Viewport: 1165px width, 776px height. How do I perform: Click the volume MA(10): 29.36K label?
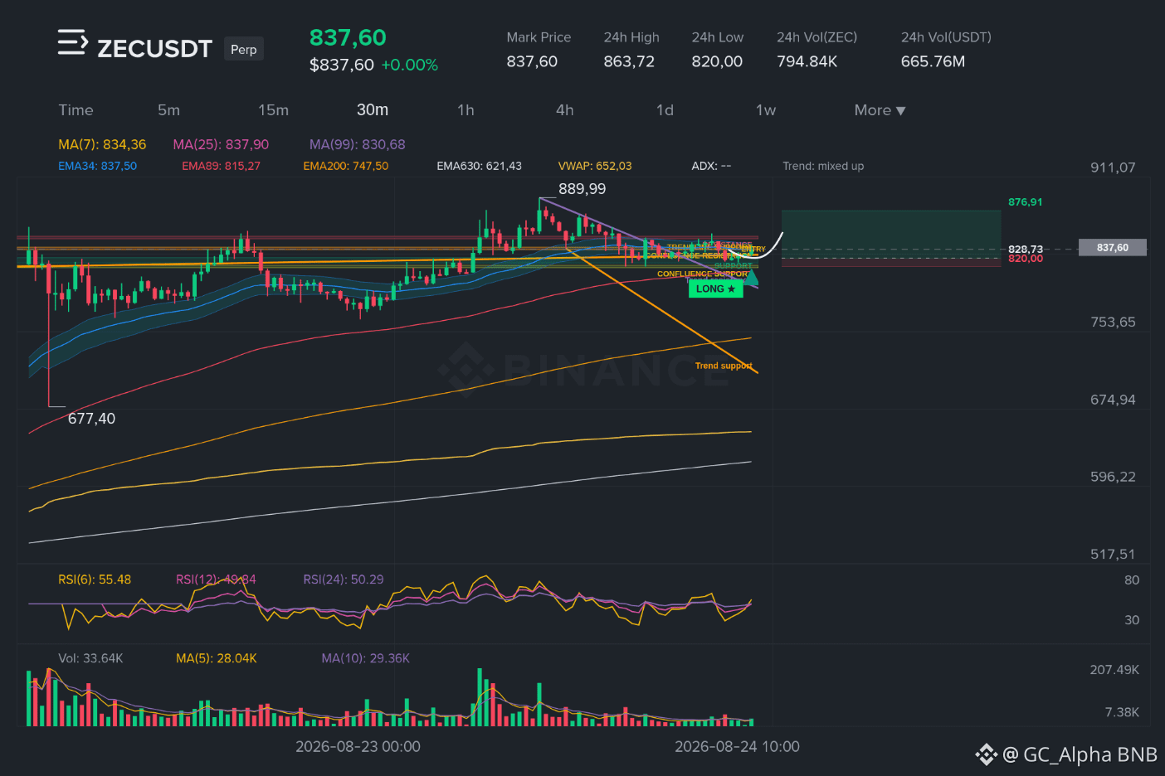tap(366, 658)
